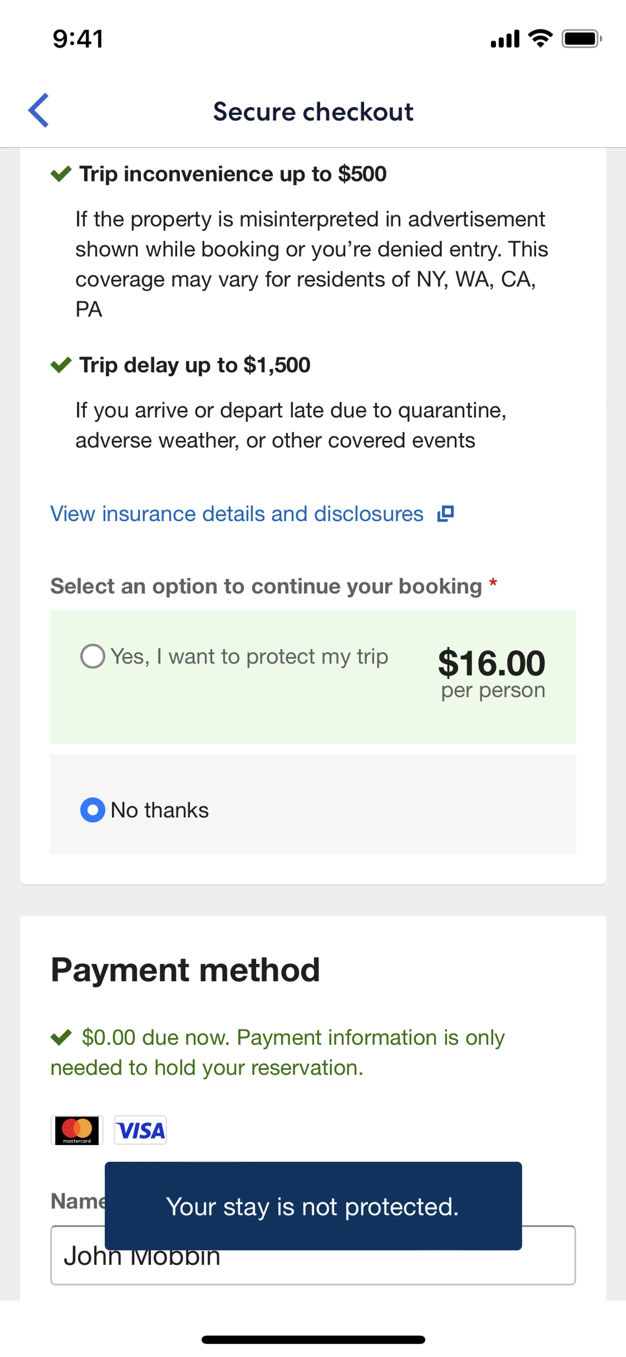The image size is (626, 1357).
Task: Click the external link icon beside disclosures
Action: click(446, 513)
